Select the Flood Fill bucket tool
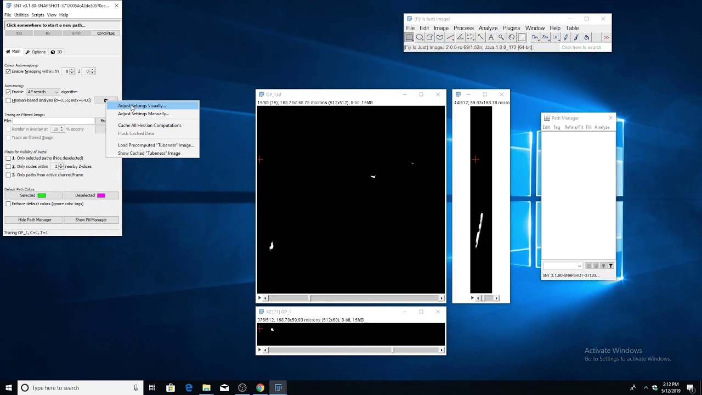Viewport: 702px width, 395px height. tap(586, 37)
